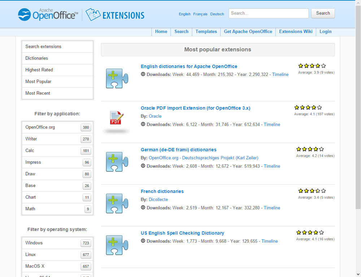
Task: Click the Search button beside search field
Action: pos(323,13)
